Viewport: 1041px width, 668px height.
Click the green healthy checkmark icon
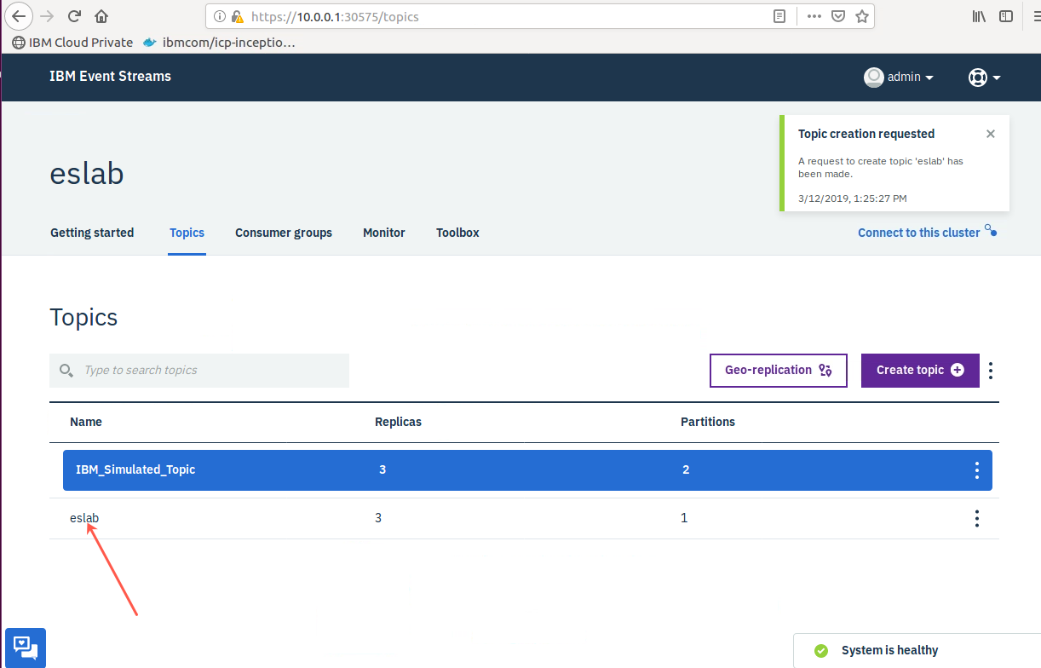pyautogui.click(x=821, y=650)
